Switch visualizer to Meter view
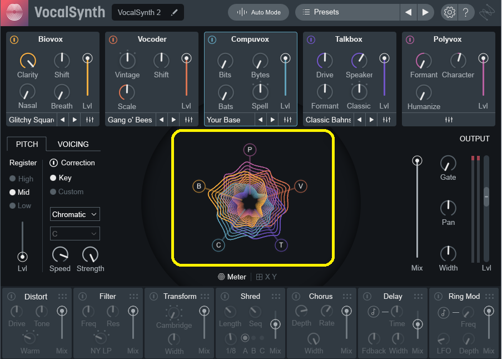 pos(232,277)
